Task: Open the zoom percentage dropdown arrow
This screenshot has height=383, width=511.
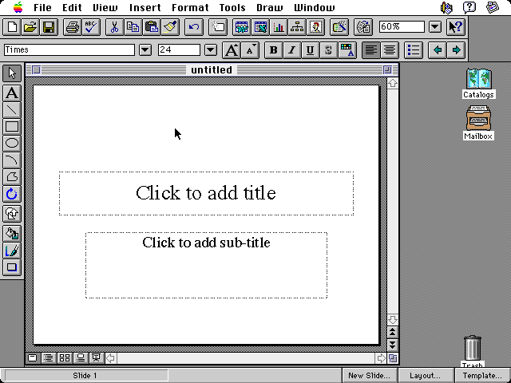Action: pyautogui.click(x=435, y=27)
